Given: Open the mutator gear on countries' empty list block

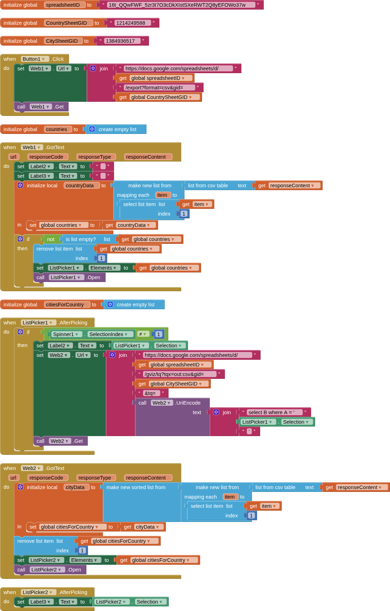Looking at the screenshot, I should point(92,129).
